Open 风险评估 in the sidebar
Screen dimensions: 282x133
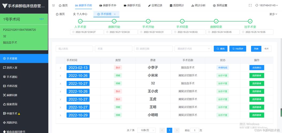(24, 122)
